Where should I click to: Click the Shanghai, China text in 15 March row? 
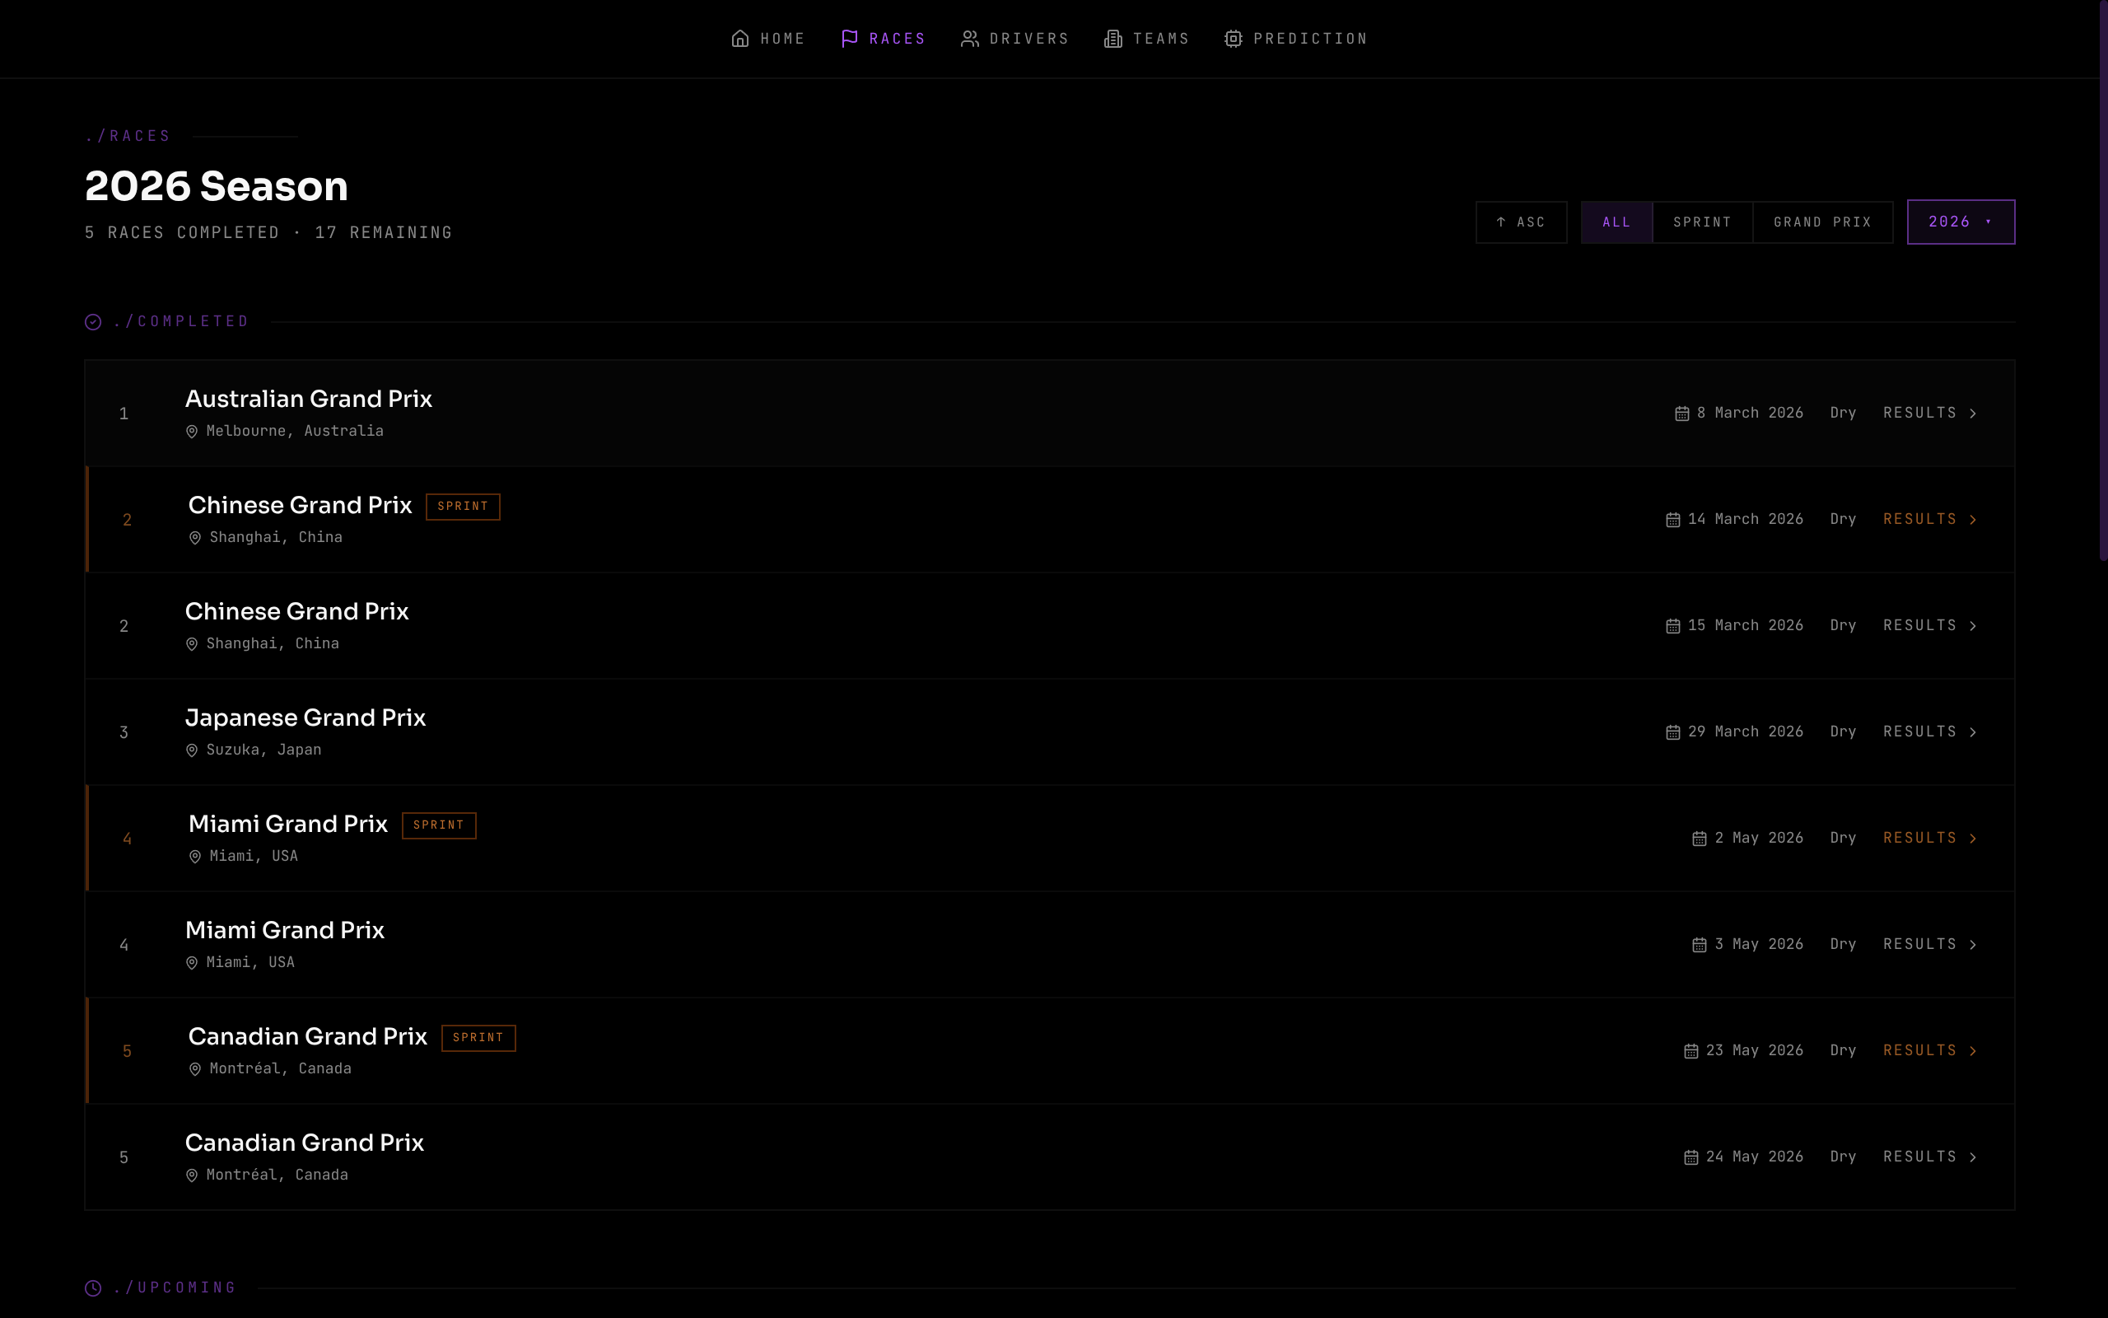pyautogui.click(x=273, y=644)
